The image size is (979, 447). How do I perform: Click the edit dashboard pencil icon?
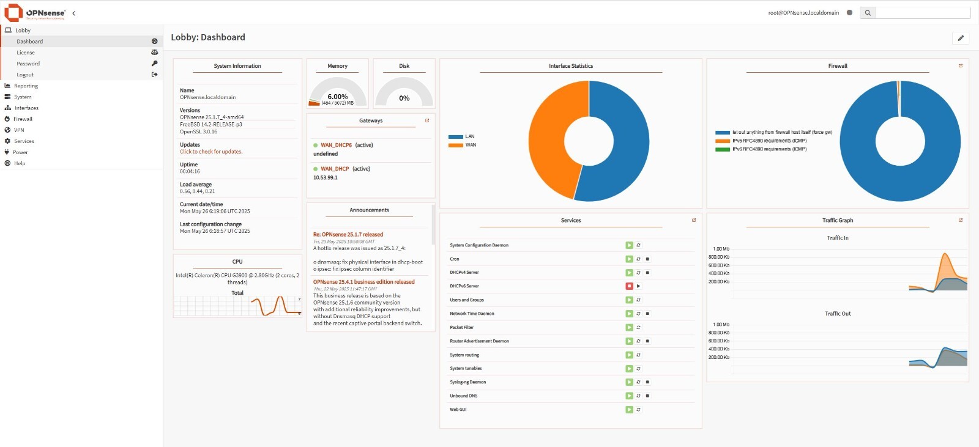click(961, 38)
